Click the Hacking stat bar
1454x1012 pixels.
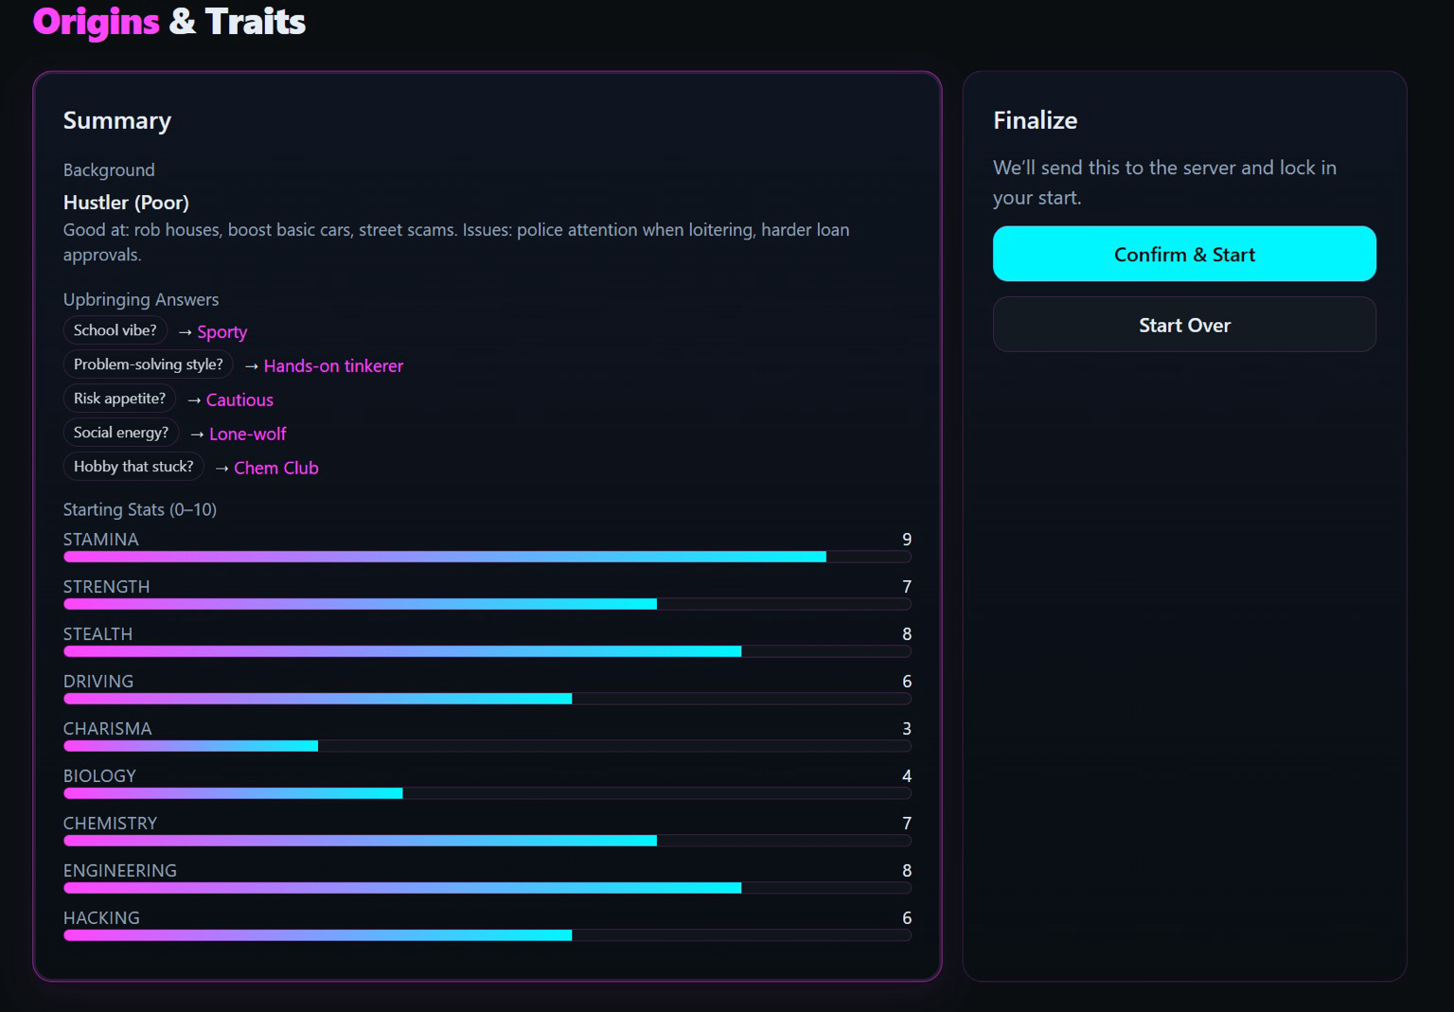(487, 935)
